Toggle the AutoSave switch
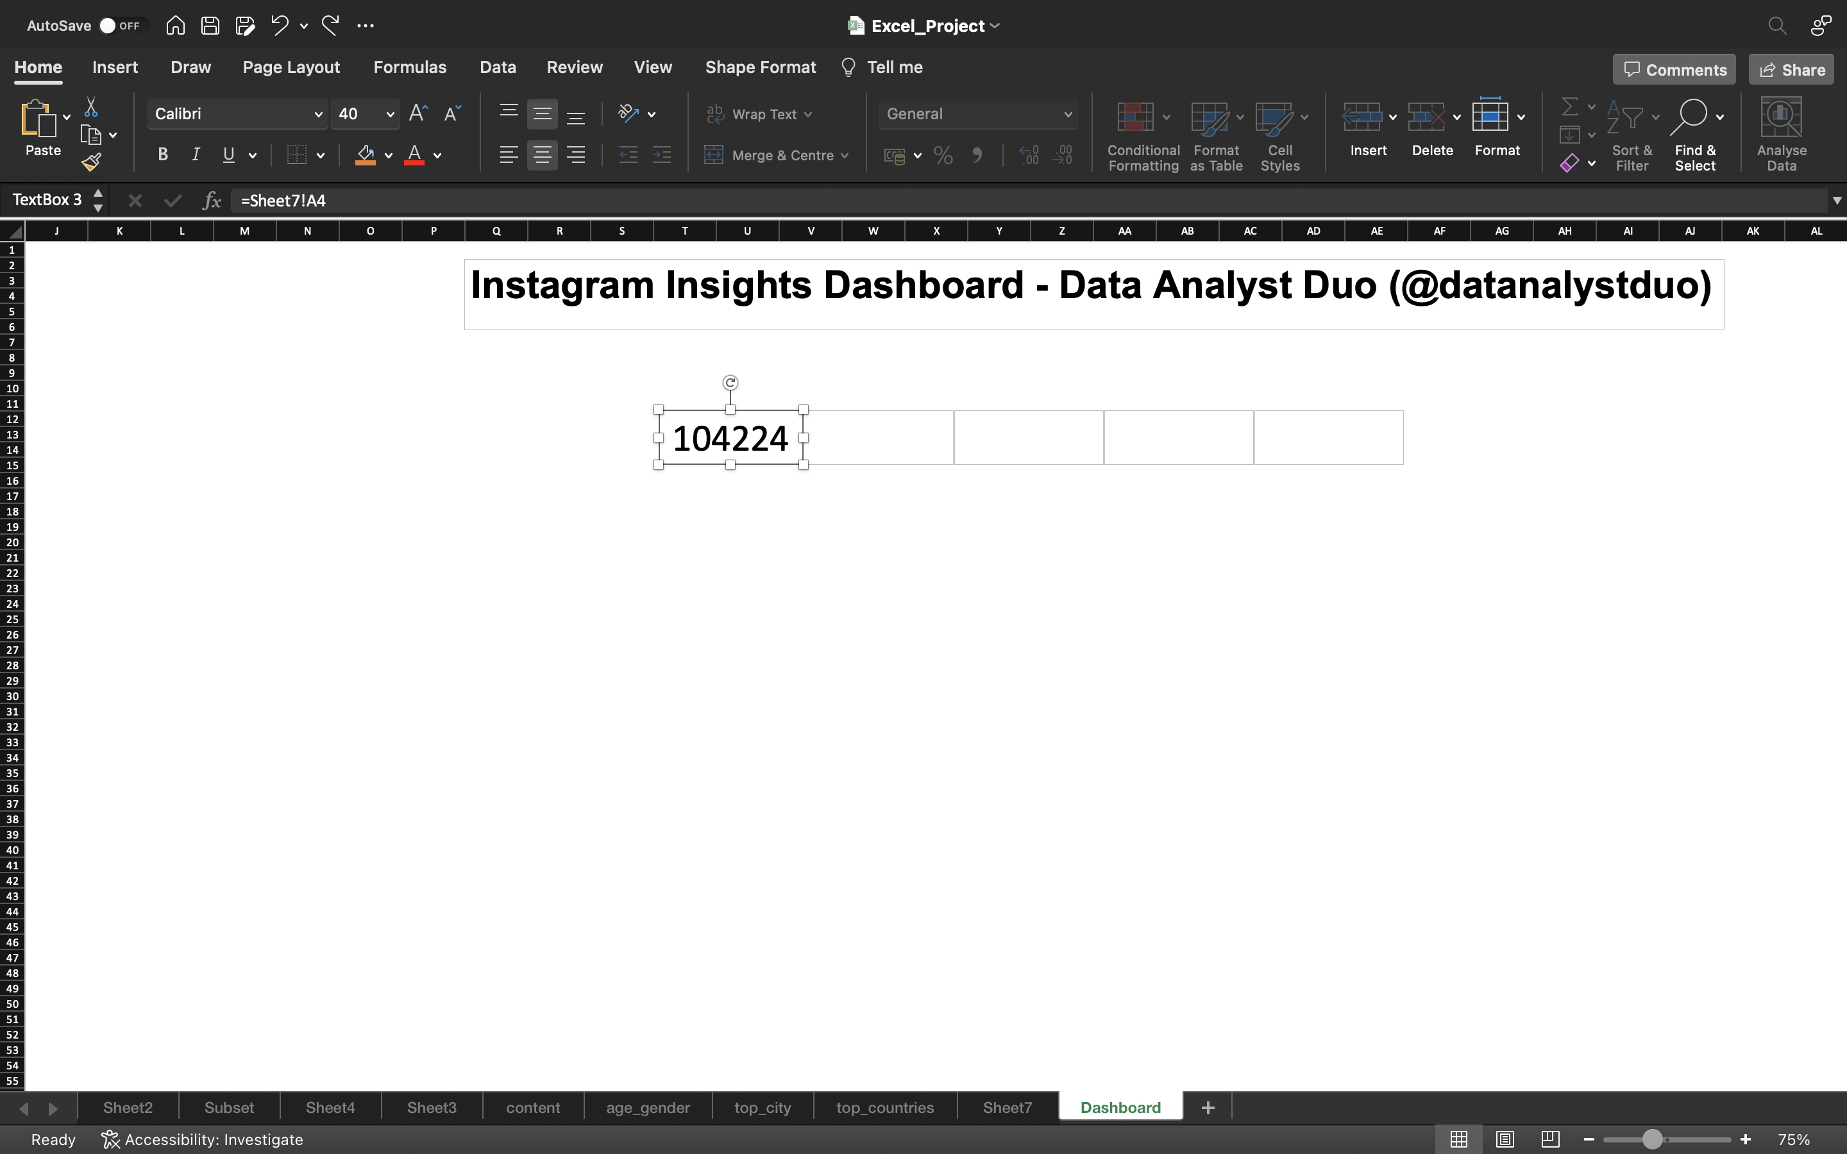The width and height of the screenshot is (1847, 1154). 121,25
